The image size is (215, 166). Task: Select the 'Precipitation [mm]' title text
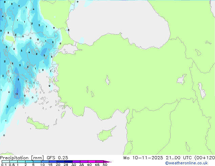[22, 158]
